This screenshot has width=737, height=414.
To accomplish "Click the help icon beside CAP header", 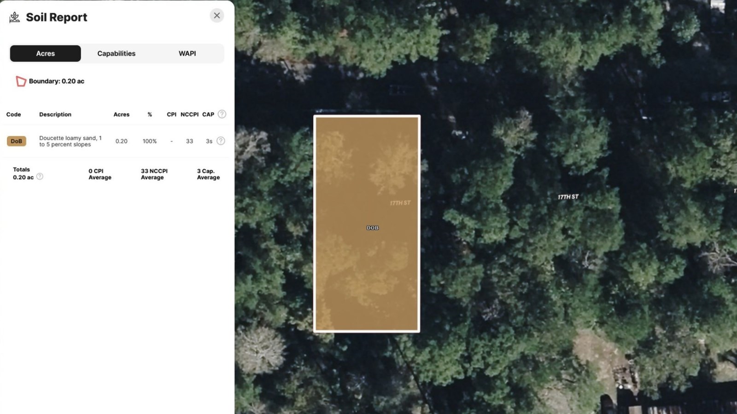I will click(222, 114).
